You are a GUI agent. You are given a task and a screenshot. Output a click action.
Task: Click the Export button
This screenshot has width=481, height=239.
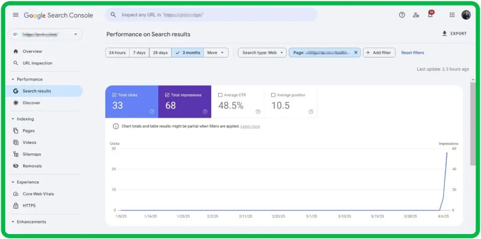[x=454, y=33]
